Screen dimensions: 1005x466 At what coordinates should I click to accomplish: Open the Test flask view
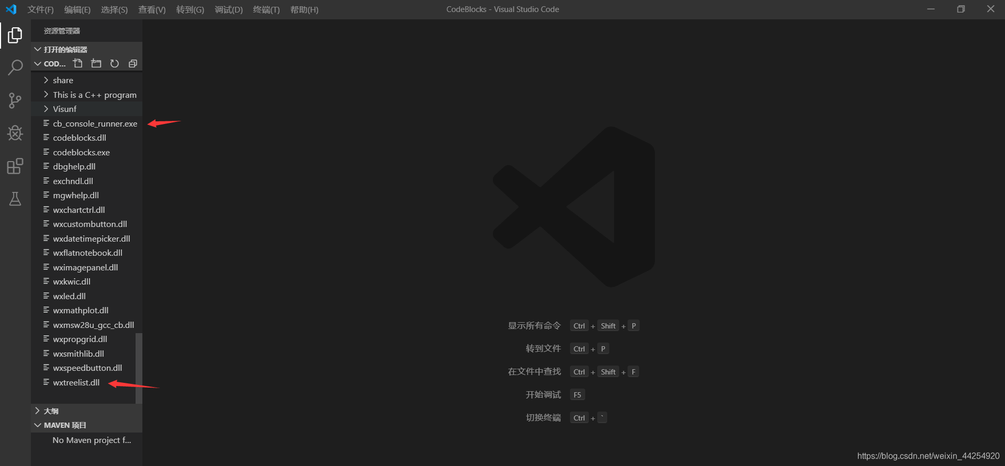pyautogui.click(x=15, y=199)
